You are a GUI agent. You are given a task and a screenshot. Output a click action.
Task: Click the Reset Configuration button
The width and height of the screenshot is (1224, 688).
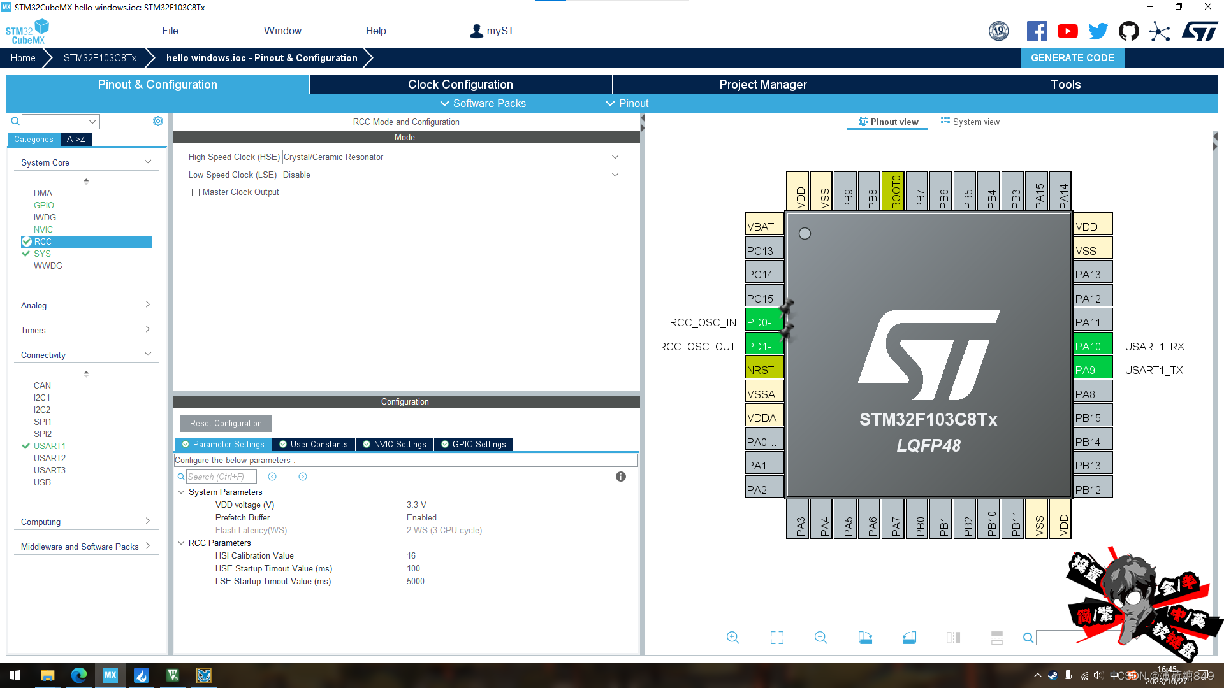[225, 423]
